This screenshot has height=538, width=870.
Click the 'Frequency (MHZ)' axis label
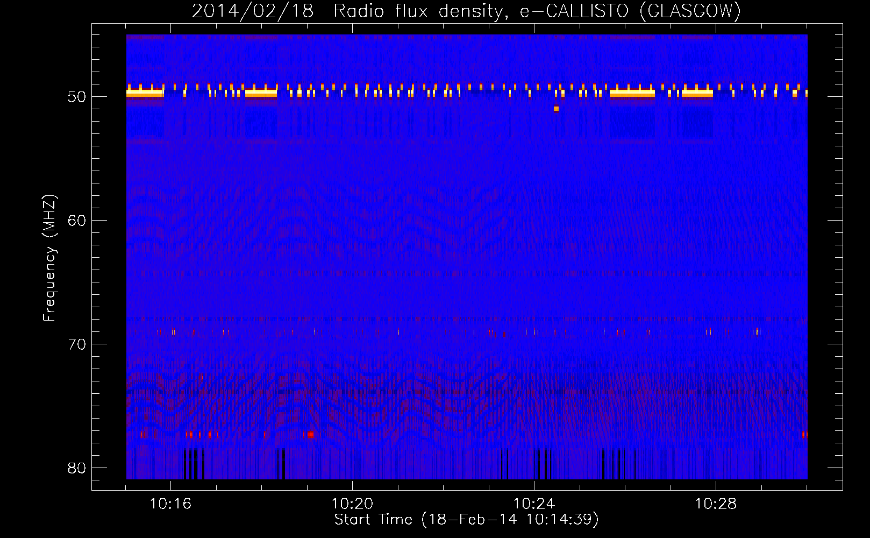tap(49, 258)
